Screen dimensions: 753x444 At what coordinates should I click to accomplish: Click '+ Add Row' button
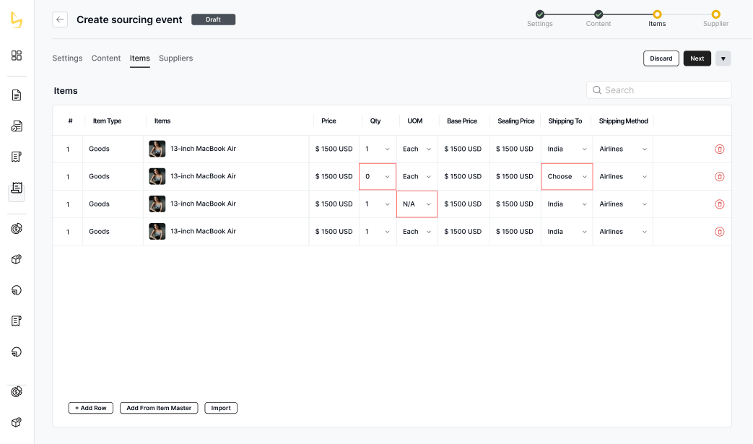pos(91,408)
